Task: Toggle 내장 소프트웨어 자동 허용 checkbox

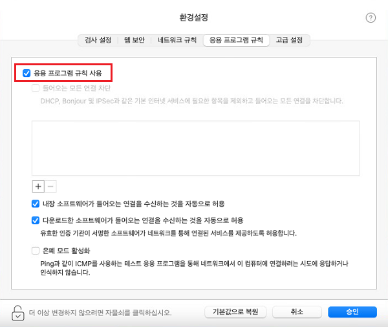Action: click(36, 204)
